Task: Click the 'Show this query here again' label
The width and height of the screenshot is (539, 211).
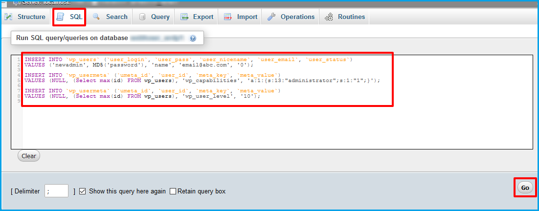Action: click(127, 191)
